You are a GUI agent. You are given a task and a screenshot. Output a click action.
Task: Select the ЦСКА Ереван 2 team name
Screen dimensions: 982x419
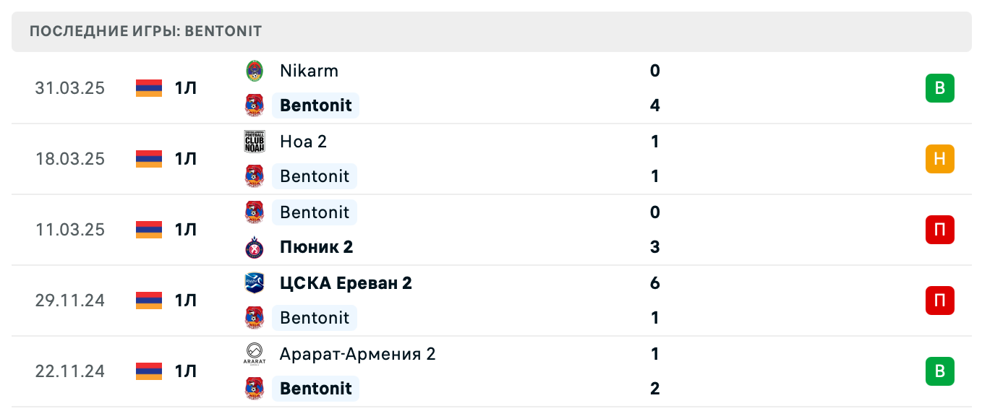click(x=346, y=283)
